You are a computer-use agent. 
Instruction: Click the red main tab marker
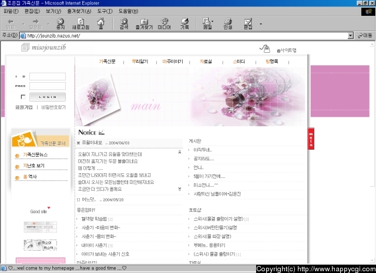[x=311, y=139]
